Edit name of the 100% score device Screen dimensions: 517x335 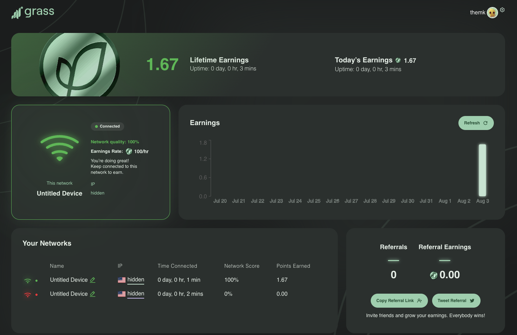point(93,280)
